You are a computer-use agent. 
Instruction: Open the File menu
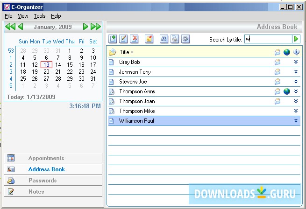8,16
